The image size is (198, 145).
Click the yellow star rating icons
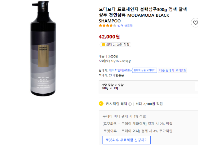coord(107,26)
